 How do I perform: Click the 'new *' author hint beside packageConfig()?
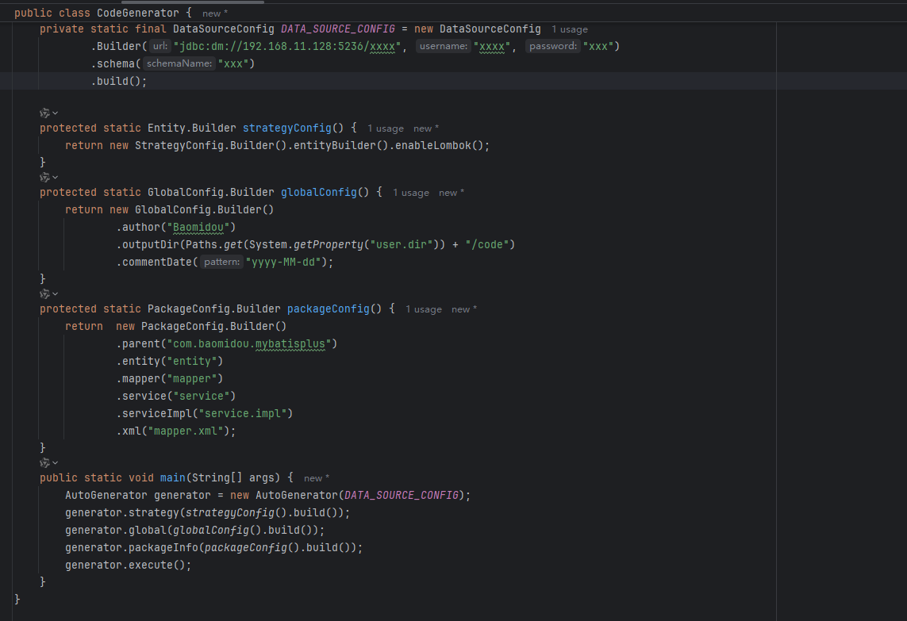coord(464,309)
